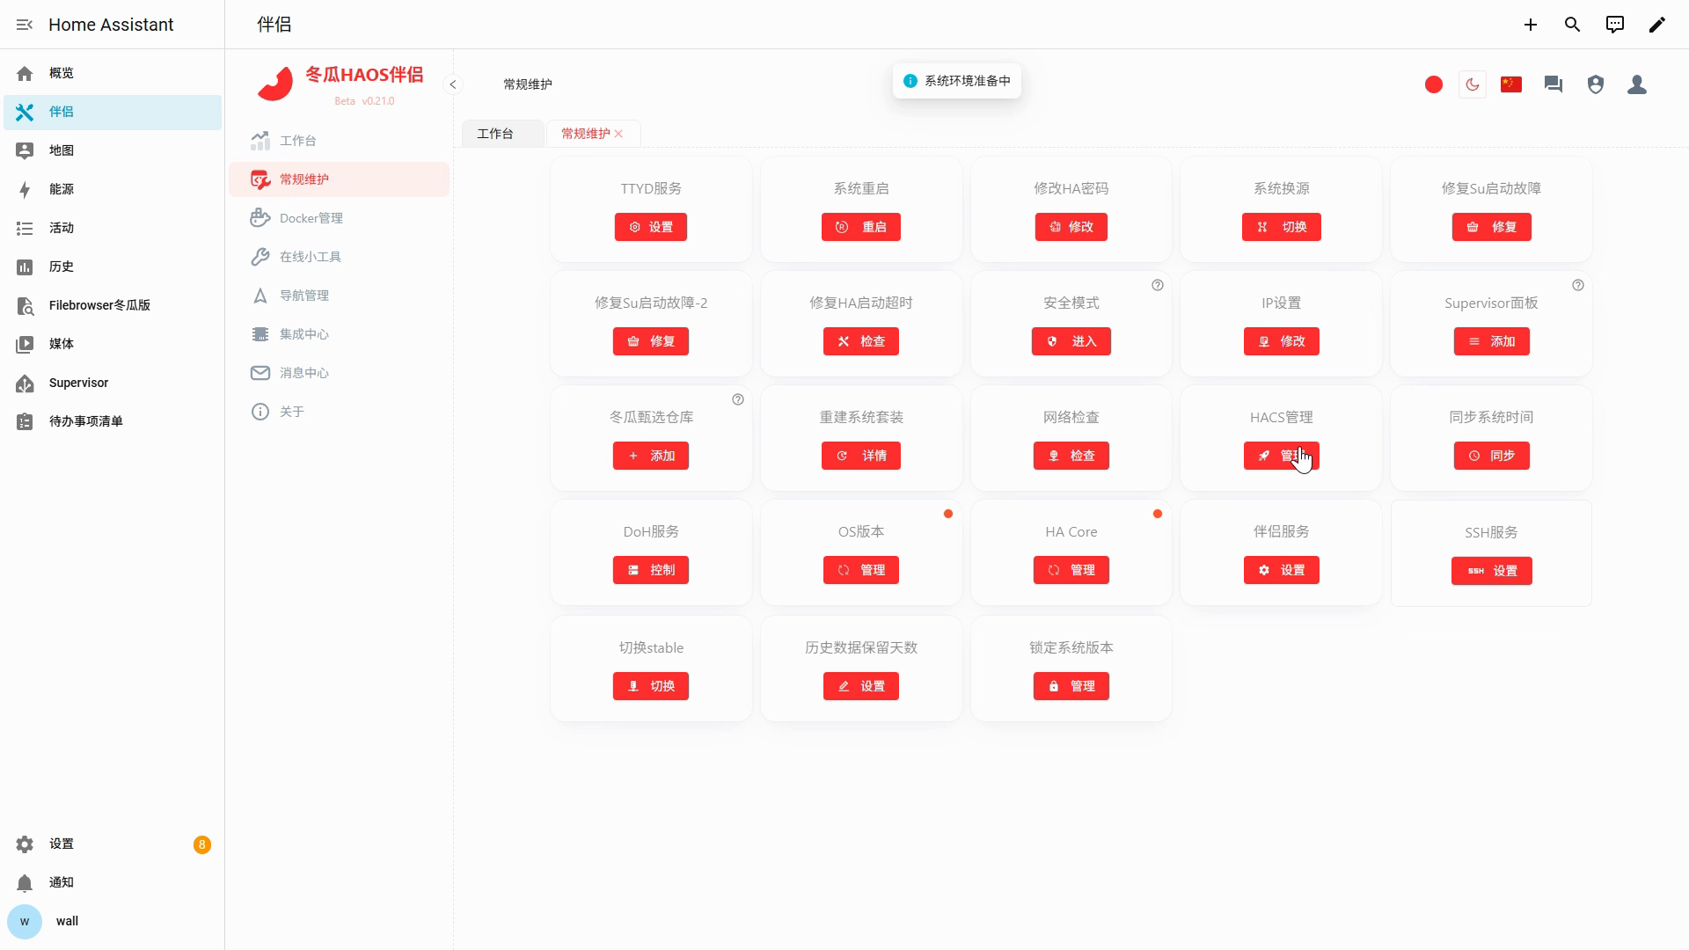Click the plus add icon in header
Viewport: 1689px width, 950px height.
tap(1531, 25)
